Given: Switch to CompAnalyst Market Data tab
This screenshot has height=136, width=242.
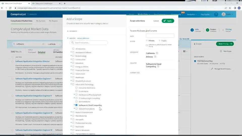Looking at the screenshot, I should tap(21, 21).
